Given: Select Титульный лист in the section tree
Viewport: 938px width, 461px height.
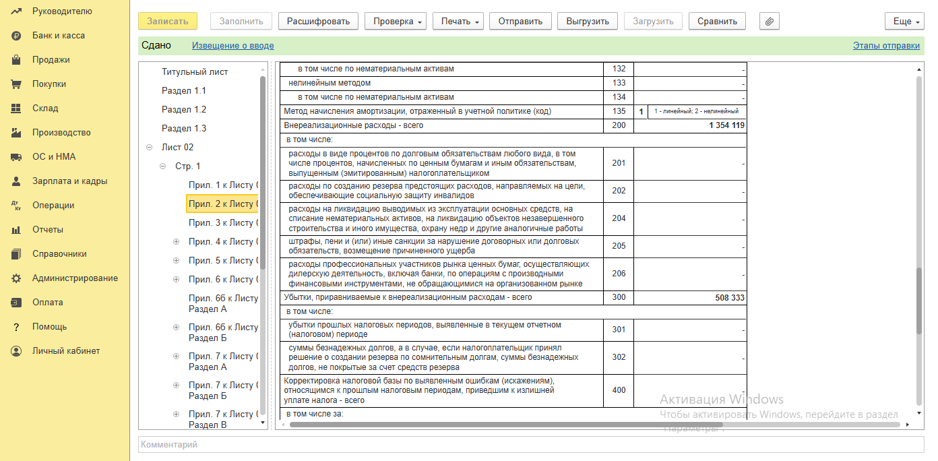Looking at the screenshot, I should [x=195, y=72].
